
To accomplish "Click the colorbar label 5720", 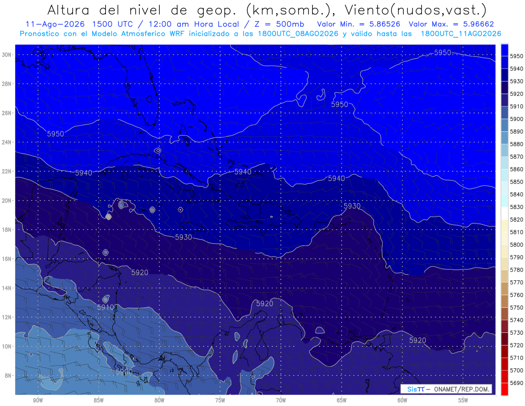I will (516, 345).
